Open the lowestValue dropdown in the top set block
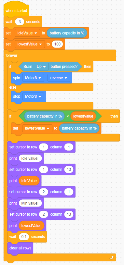The width and height of the screenshot is (124, 265). [30, 44]
